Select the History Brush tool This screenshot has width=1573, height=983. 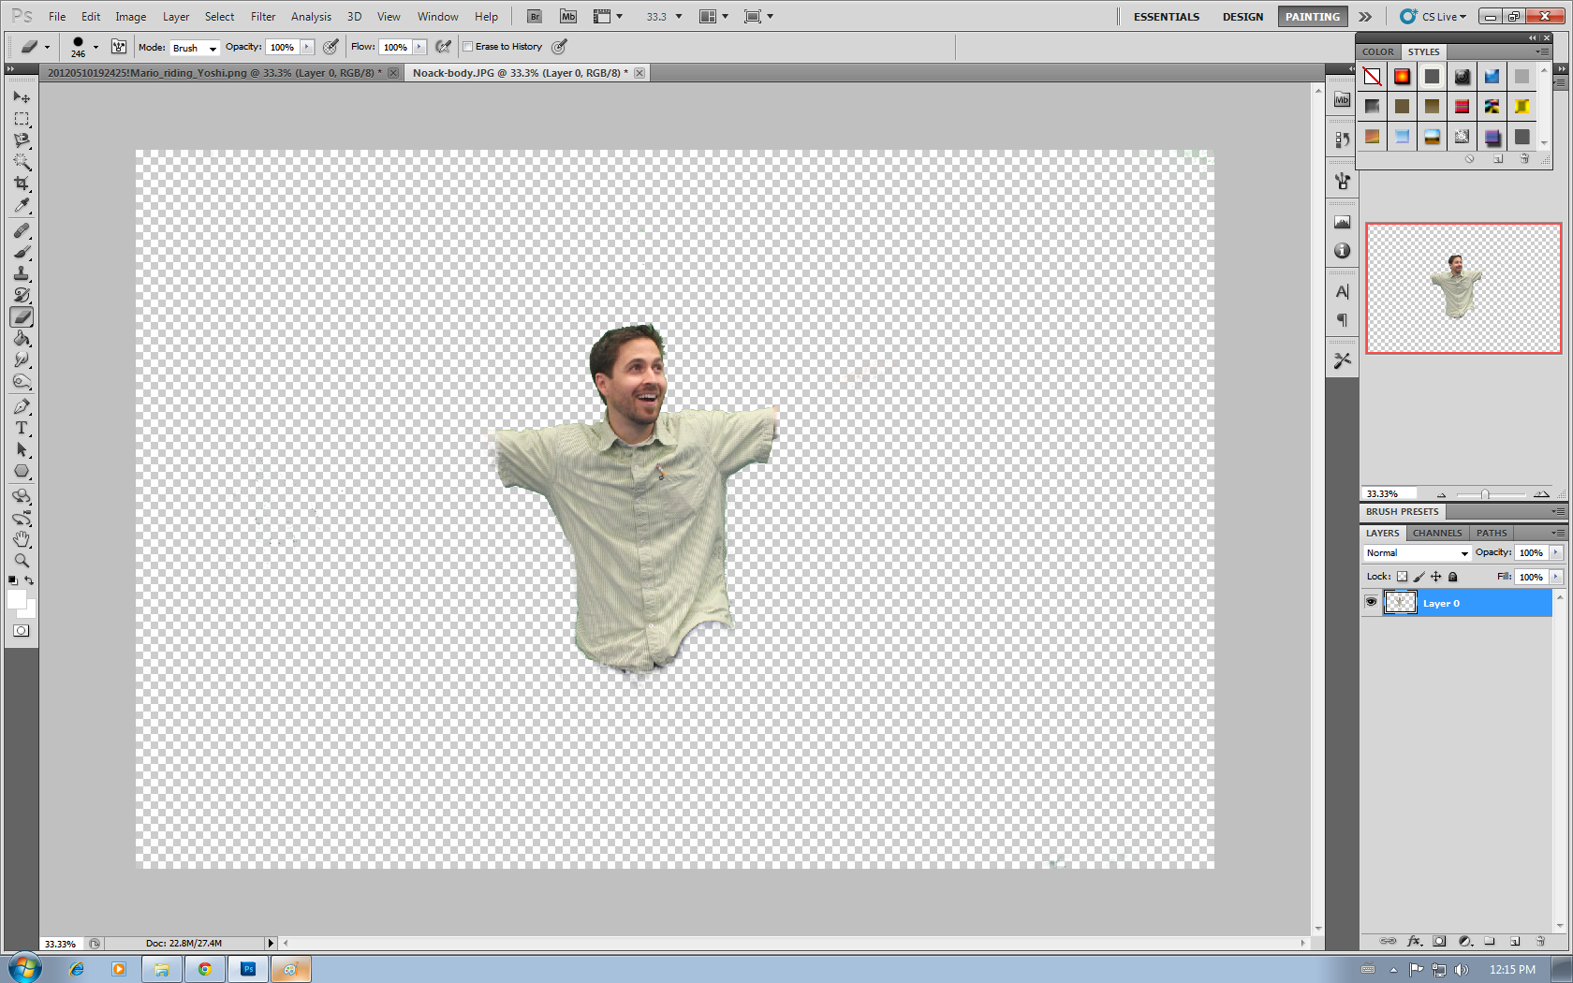point(22,295)
